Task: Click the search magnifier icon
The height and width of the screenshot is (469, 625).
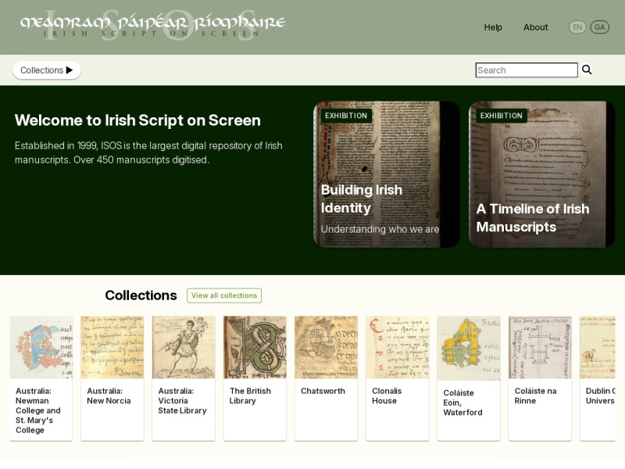Action: point(587,70)
